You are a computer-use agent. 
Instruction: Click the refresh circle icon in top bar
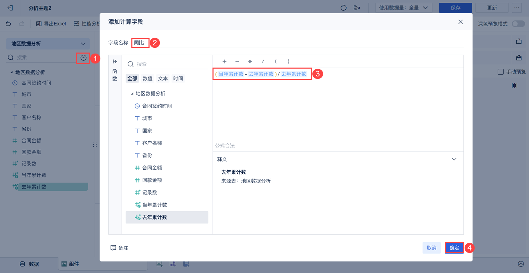(344, 8)
